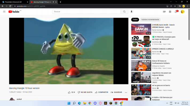190x106 pixels.
Task: Click the YouTube logo to go home
Action: 14,12
